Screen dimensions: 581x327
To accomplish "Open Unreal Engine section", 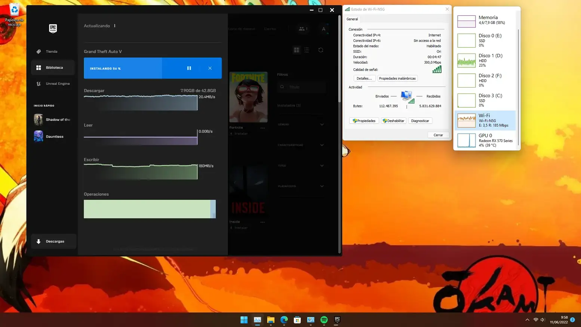I will tap(53, 84).
